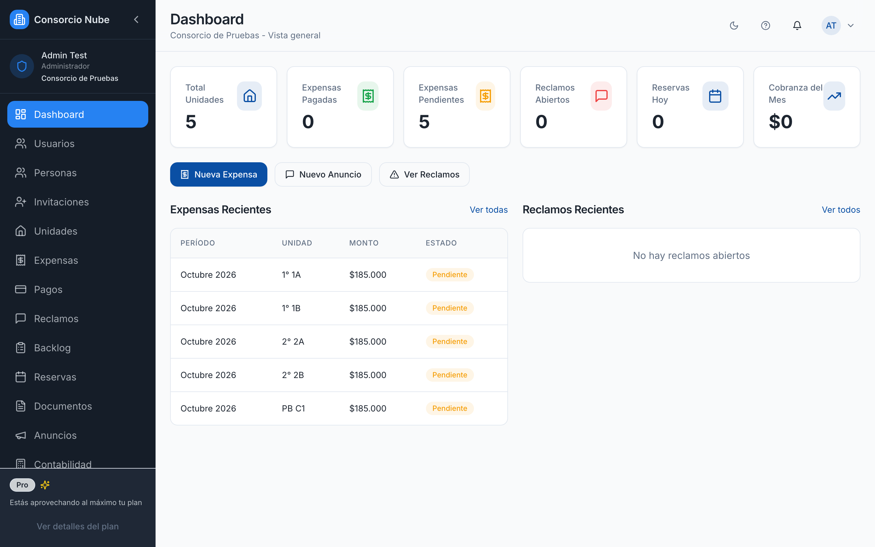
Task: Open Backlog section in sidebar
Action: [x=78, y=348]
